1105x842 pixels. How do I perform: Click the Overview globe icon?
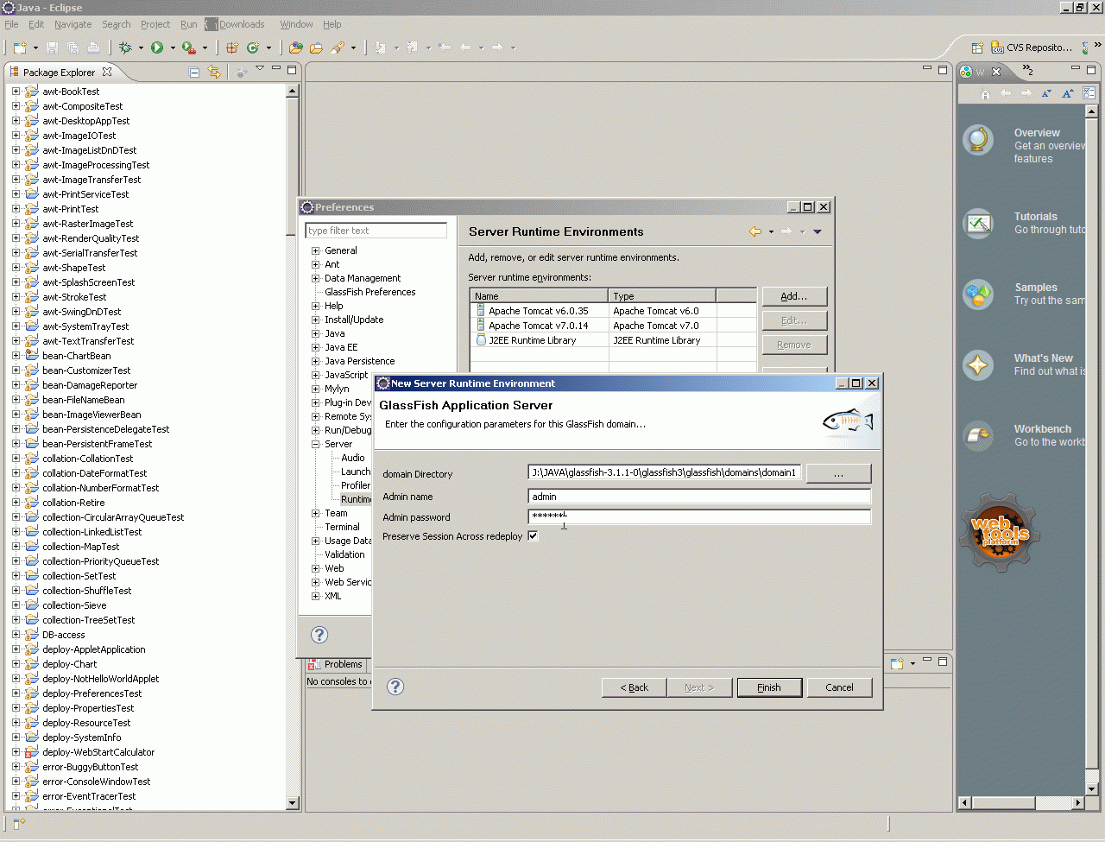(978, 139)
